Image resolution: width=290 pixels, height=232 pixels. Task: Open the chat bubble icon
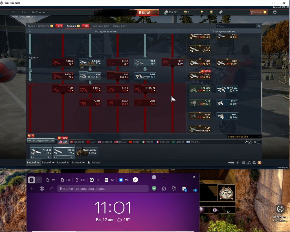[x=254, y=163]
